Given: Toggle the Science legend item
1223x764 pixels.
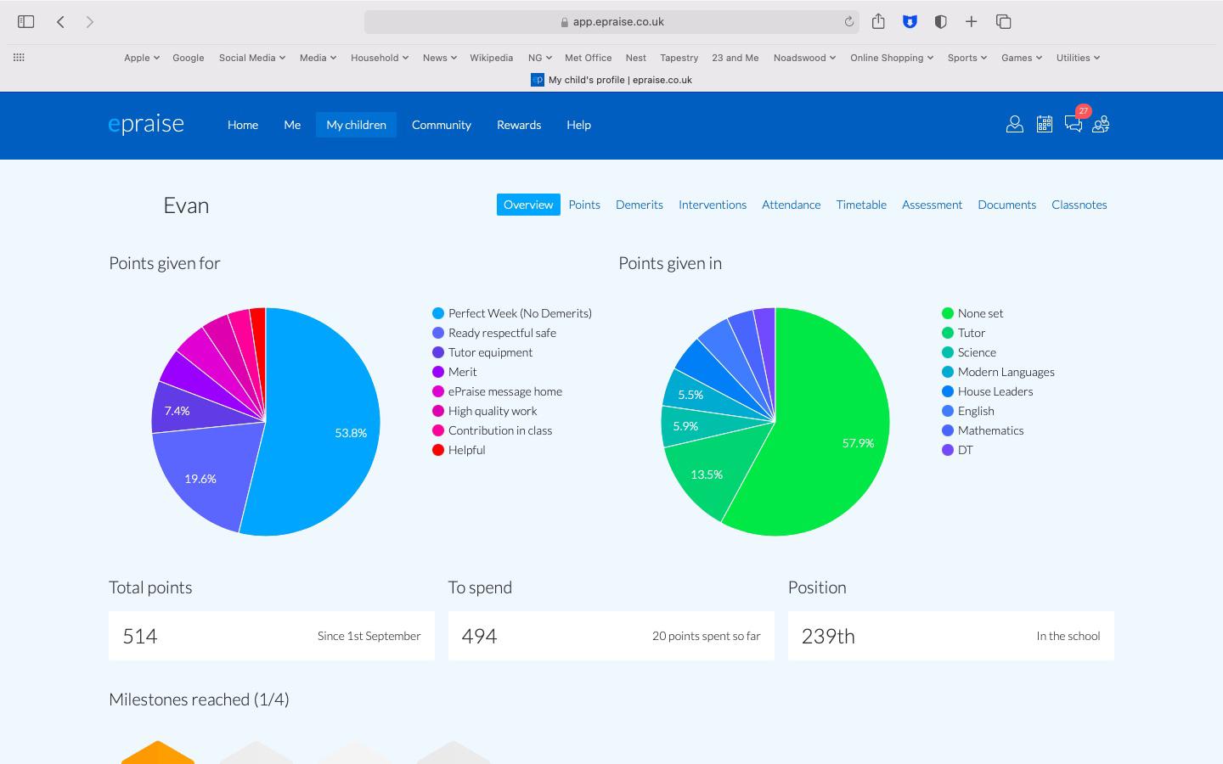Looking at the screenshot, I should [969, 352].
